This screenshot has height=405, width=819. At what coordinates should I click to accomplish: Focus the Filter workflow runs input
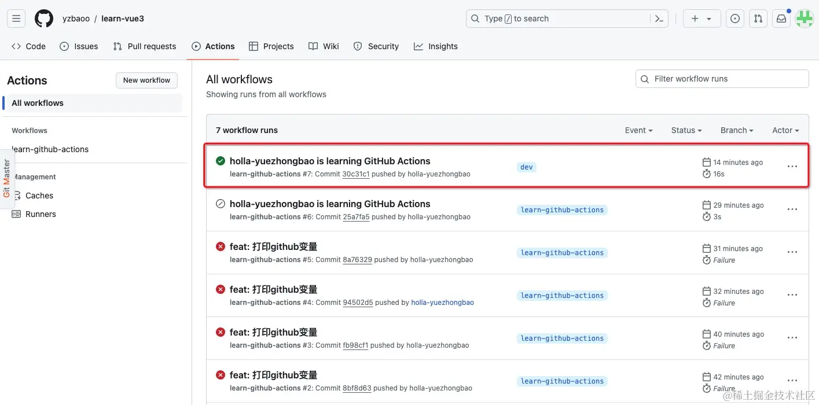click(722, 79)
